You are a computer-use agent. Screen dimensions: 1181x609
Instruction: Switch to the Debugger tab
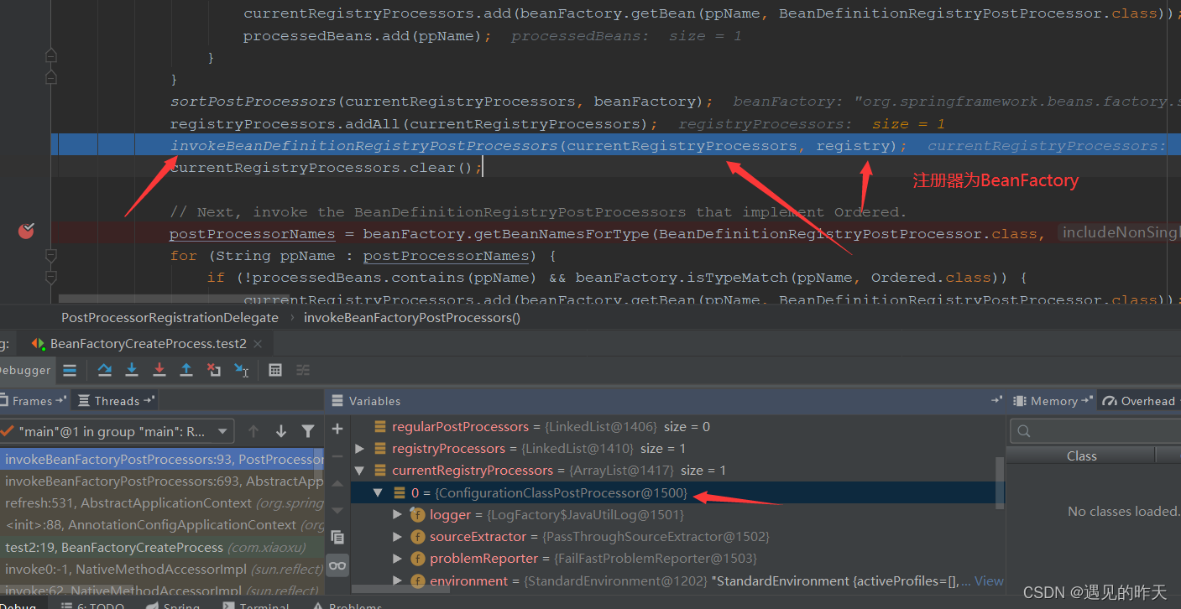point(25,370)
